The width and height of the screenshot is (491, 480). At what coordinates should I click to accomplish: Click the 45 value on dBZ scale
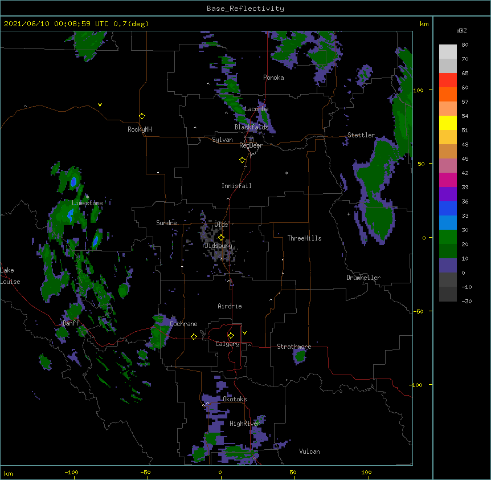click(465, 159)
